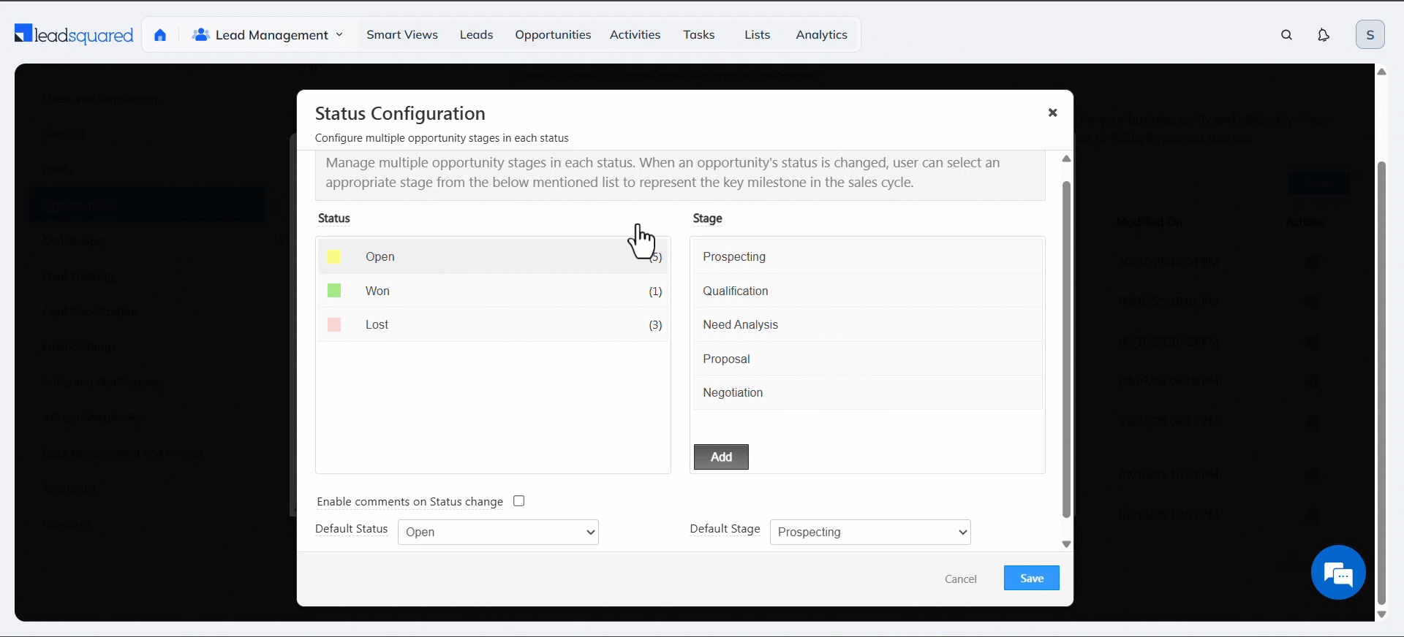Expand the Default Status dropdown

pyautogui.click(x=498, y=532)
